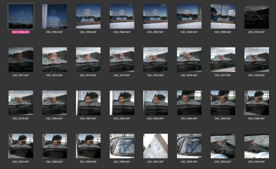Click the DSC_7887.NEF thumbnail
276x169 pixels.
pyautogui.click(x=21, y=146)
